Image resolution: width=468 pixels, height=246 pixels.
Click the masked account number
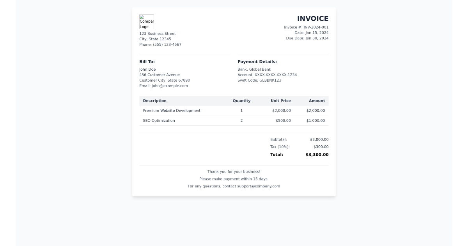pos(267,75)
